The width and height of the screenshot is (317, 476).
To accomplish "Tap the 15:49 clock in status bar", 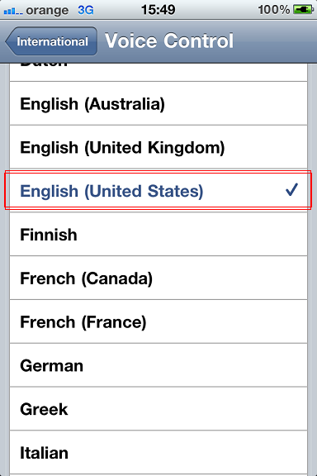I will click(x=158, y=10).
